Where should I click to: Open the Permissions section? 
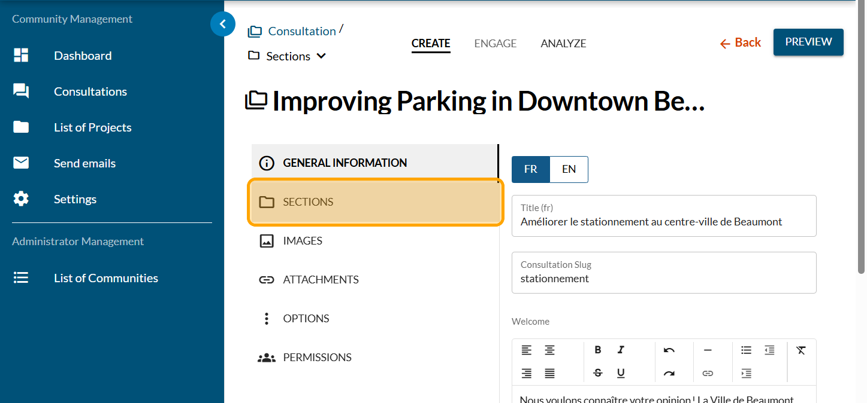coord(317,358)
